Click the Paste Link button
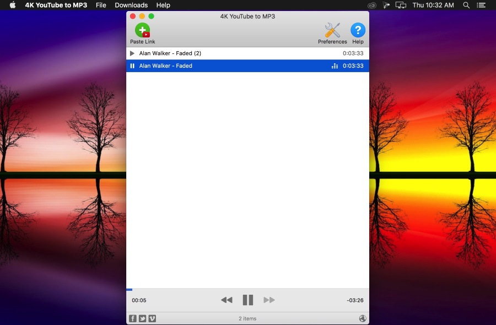Viewport: 496px width, 325px height. (x=142, y=34)
